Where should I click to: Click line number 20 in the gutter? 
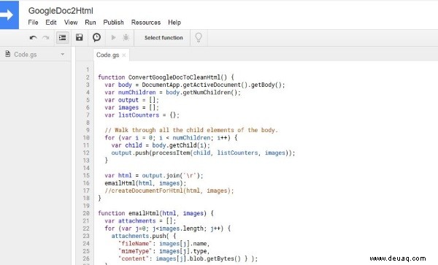[x=86, y=213]
